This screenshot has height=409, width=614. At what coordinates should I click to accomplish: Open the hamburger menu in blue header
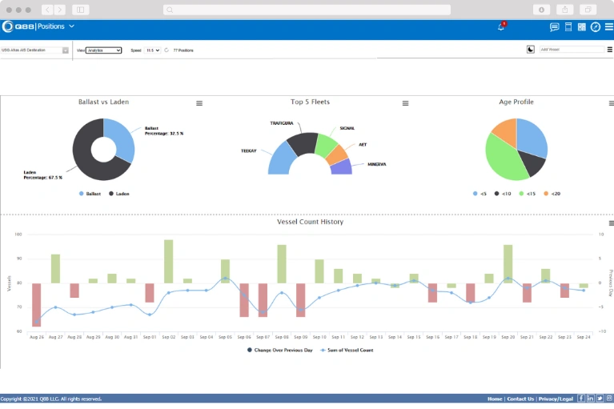(609, 26)
